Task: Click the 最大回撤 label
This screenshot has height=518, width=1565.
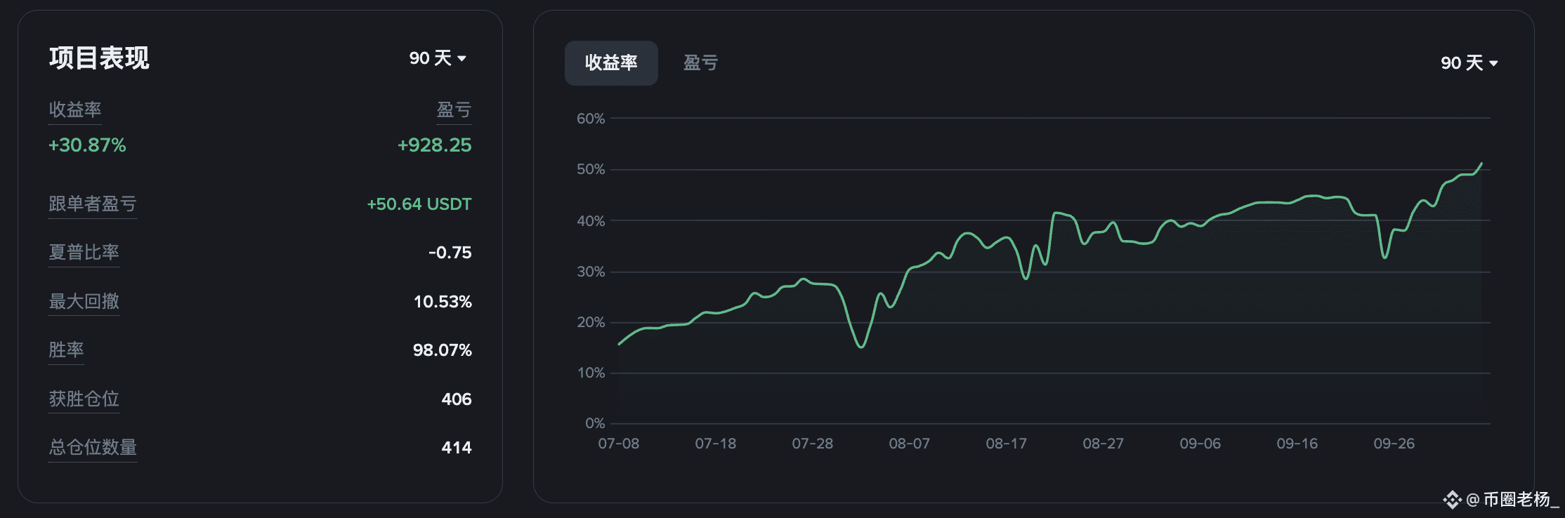Action: pyautogui.click(x=84, y=301)
